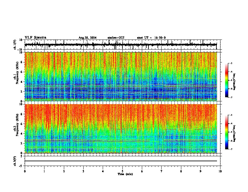Viewport: 248px width, 192px height.
Task: Click the log(PSD) label beside the ch.1 color scale
Action: pyautogui.click(x=235, y=82)
